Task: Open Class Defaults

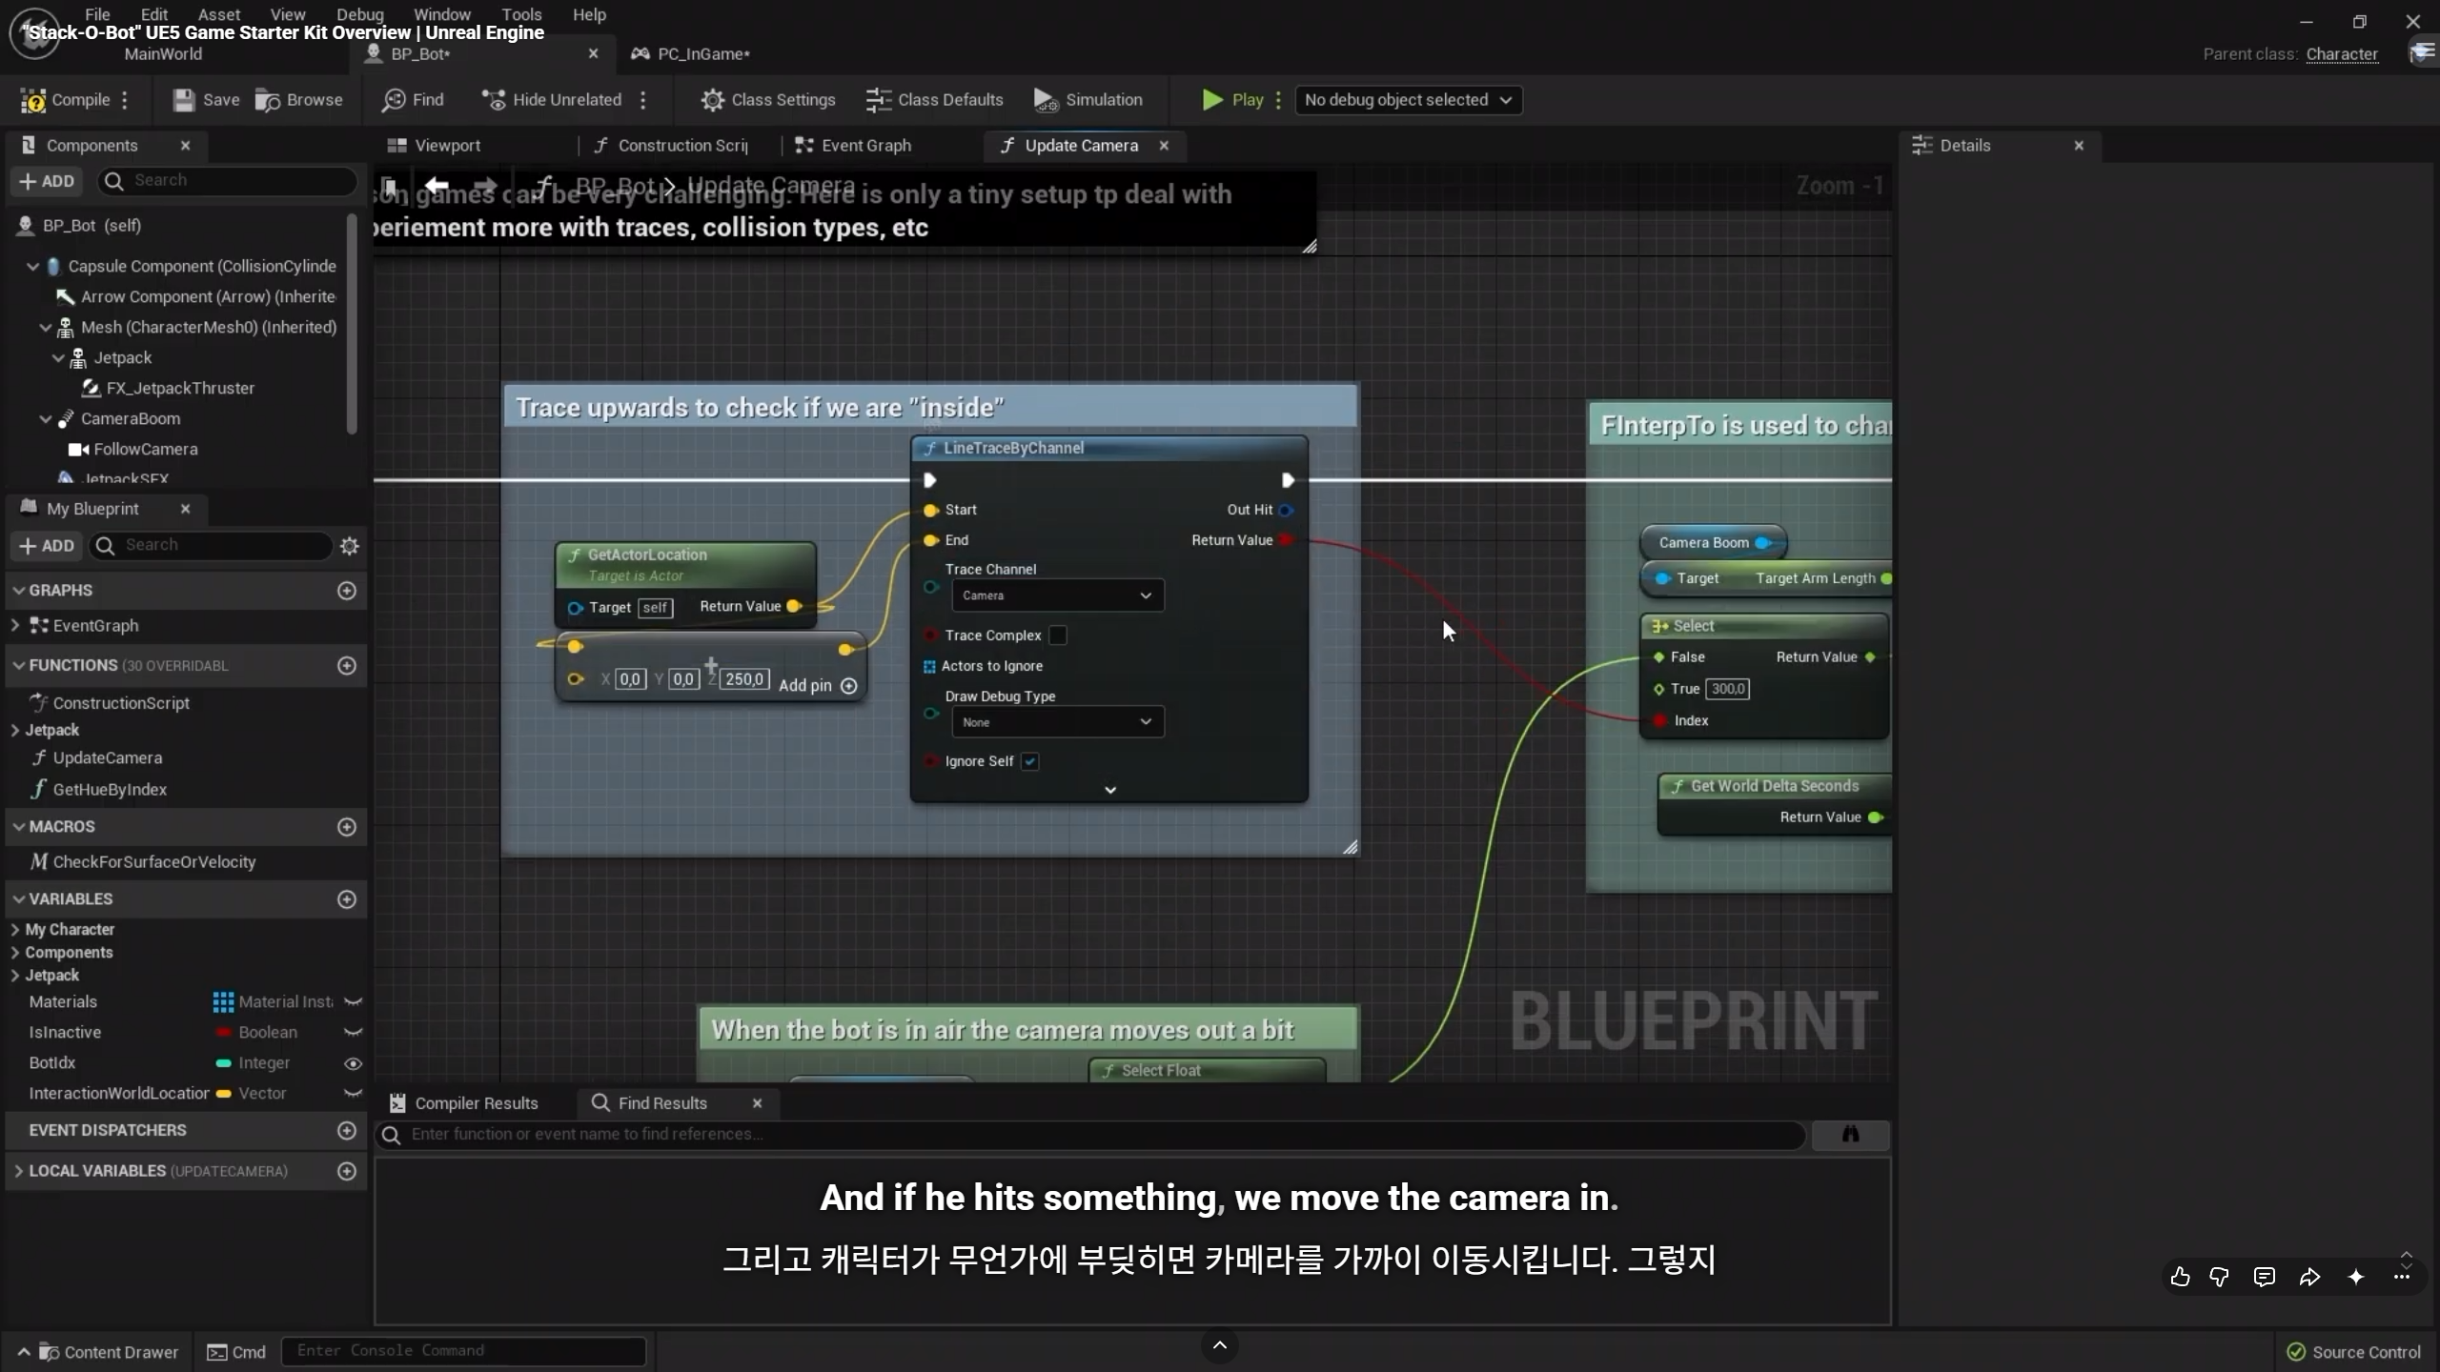Action: pyautogui.click(x=935, y=100)
